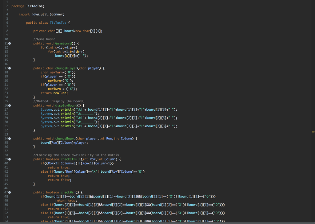Collapse the checkWin method fold marker
This screenshot has width=315, height=224.
coord(9,192)
